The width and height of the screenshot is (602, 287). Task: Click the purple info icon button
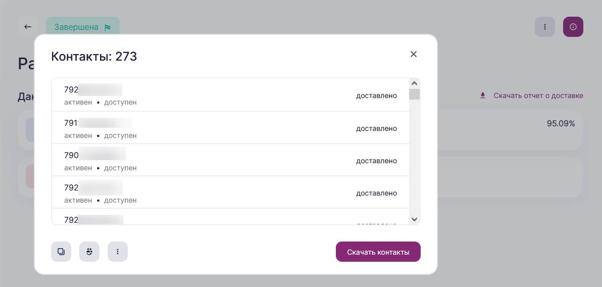(x=573, y=27)
